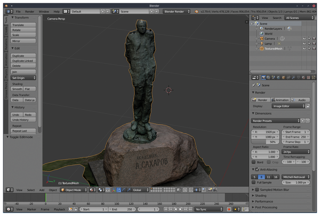320x216 pixels.
Task: Click the Undo History button
Action: coord(23,120)
